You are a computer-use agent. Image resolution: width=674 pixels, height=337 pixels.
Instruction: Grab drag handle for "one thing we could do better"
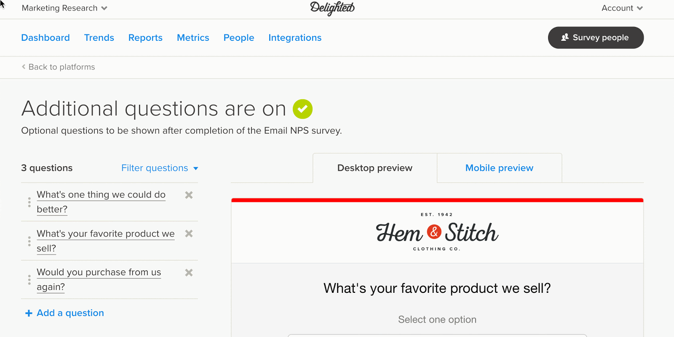pos(29,202)
